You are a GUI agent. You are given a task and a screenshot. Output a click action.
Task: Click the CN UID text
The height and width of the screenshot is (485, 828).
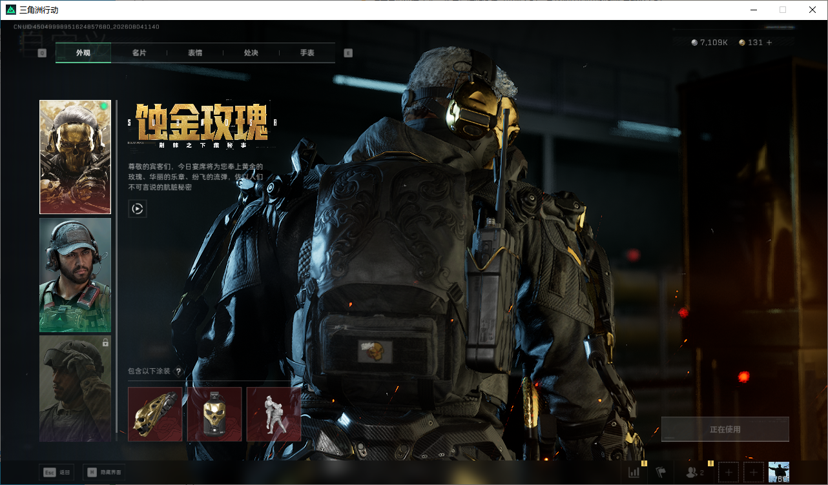click(x=87, y=27)
